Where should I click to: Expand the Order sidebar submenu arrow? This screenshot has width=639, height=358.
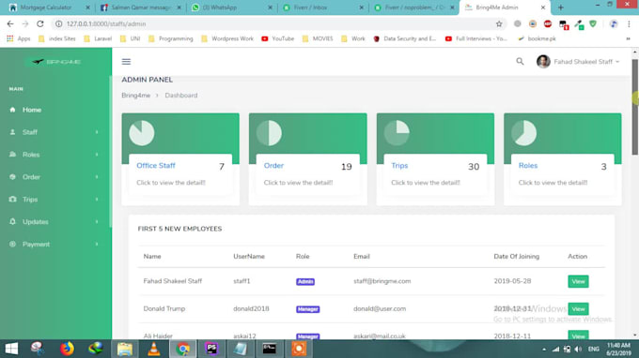coord(97,177)
